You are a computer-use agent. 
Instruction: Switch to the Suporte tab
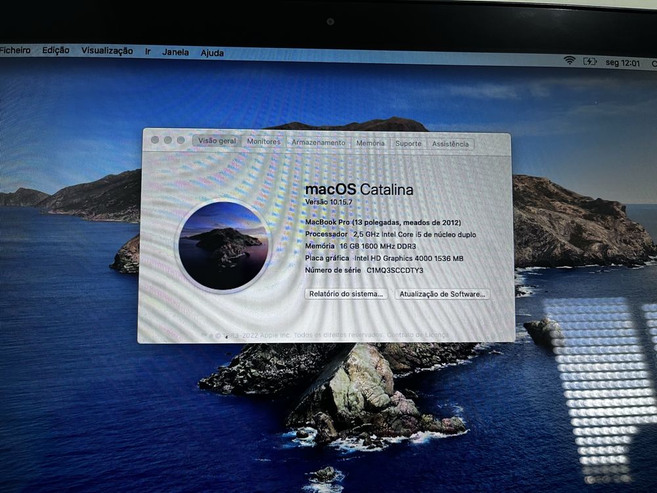tap(408, 143)
